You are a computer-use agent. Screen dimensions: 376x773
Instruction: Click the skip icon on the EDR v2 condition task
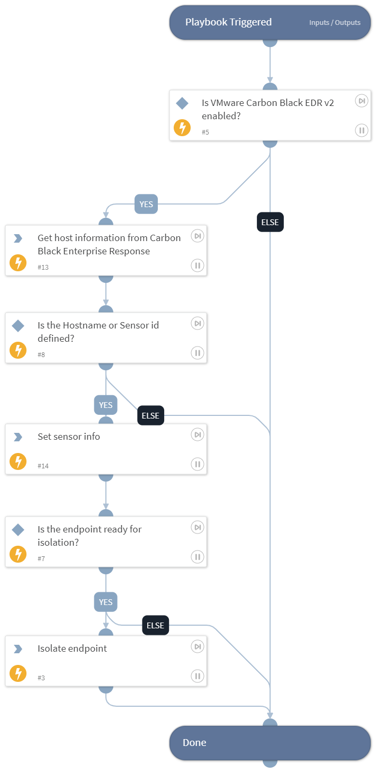pos(362,101)
